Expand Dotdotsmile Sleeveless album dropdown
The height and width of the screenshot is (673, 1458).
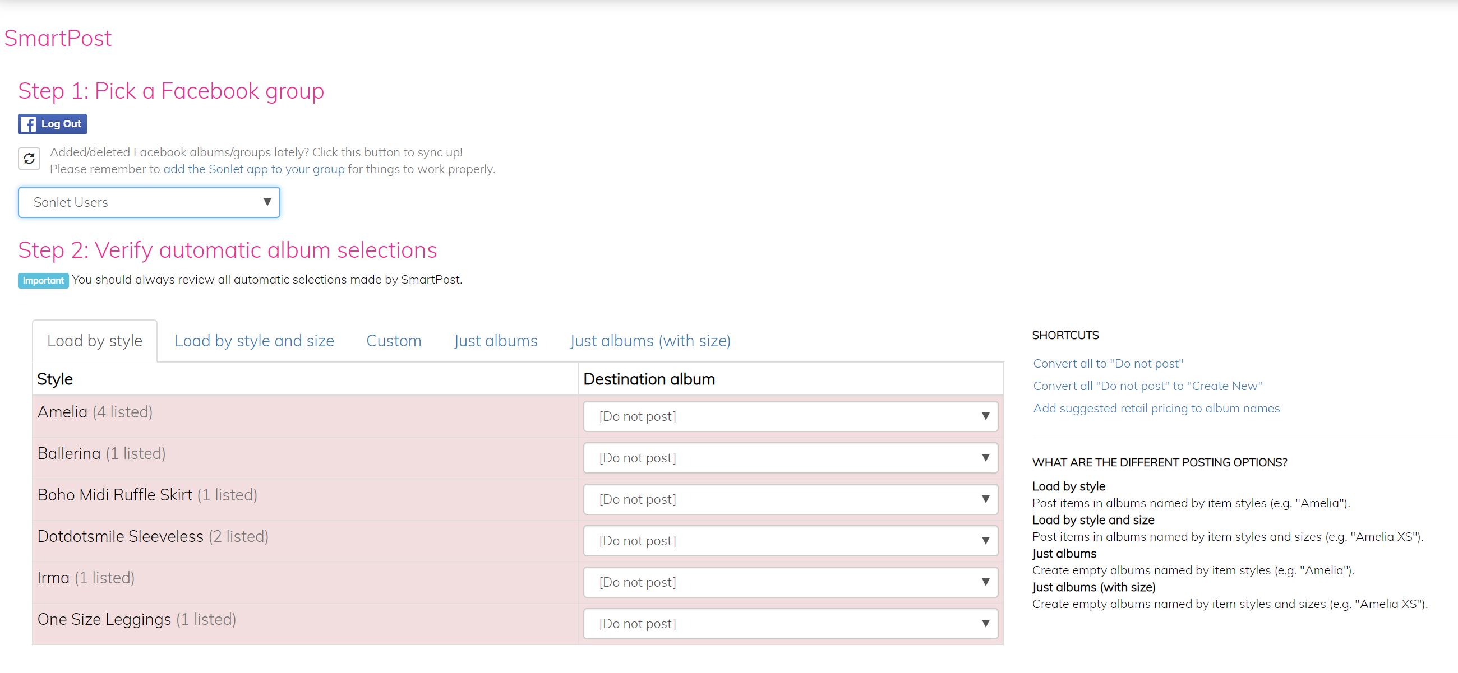pyautogui.click(x=790, y=541)
